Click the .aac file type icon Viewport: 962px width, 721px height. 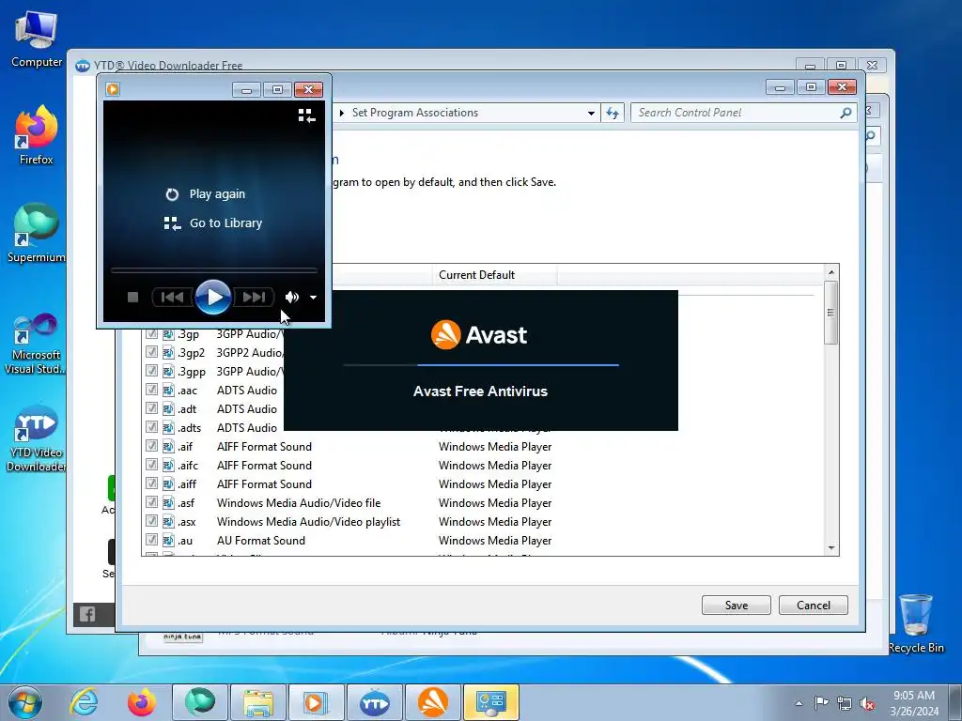coord(168,390)
